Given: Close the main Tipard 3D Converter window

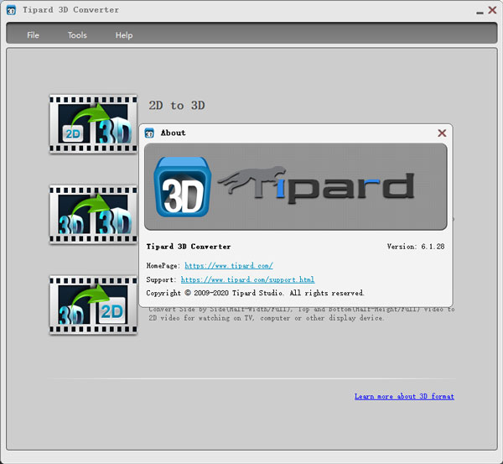Looking at the screenshot, I should click(491, 10).
